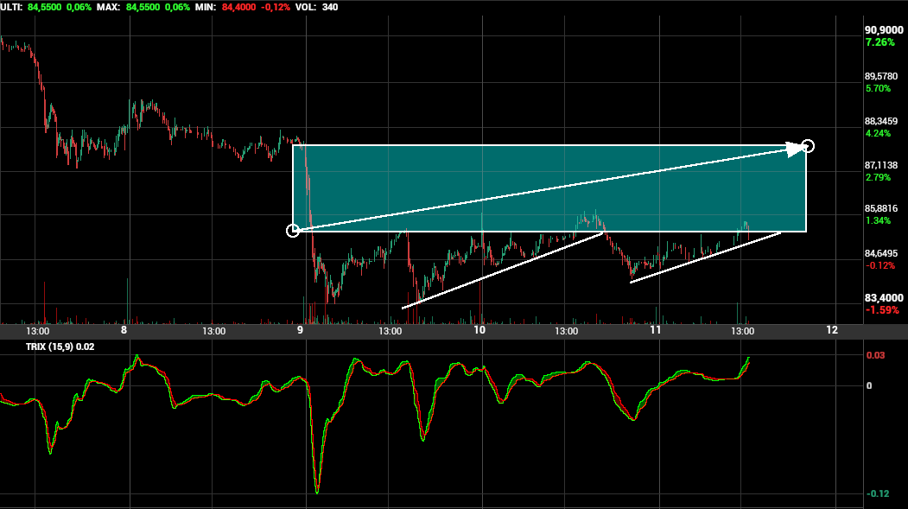Select the MIN price value 84,4000
This screenshot has width=908, height=509.
click(x=238, y=8)
